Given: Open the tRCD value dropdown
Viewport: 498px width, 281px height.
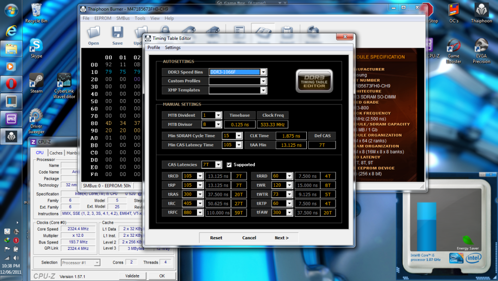Looking at the screenshot, I should [200, 176].
